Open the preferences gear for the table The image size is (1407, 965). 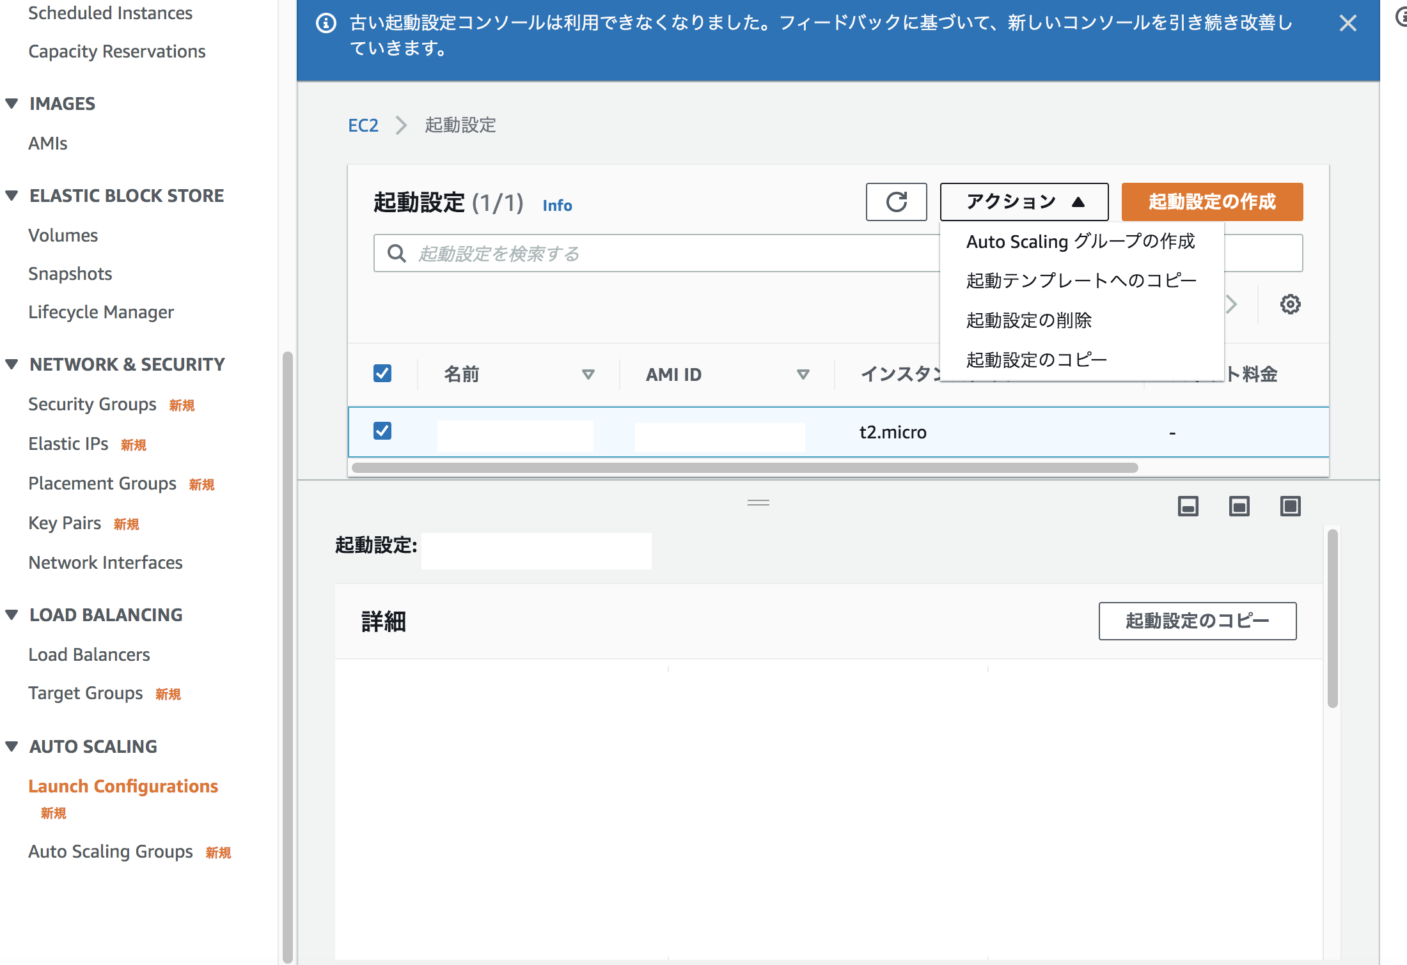point(1290,304)
